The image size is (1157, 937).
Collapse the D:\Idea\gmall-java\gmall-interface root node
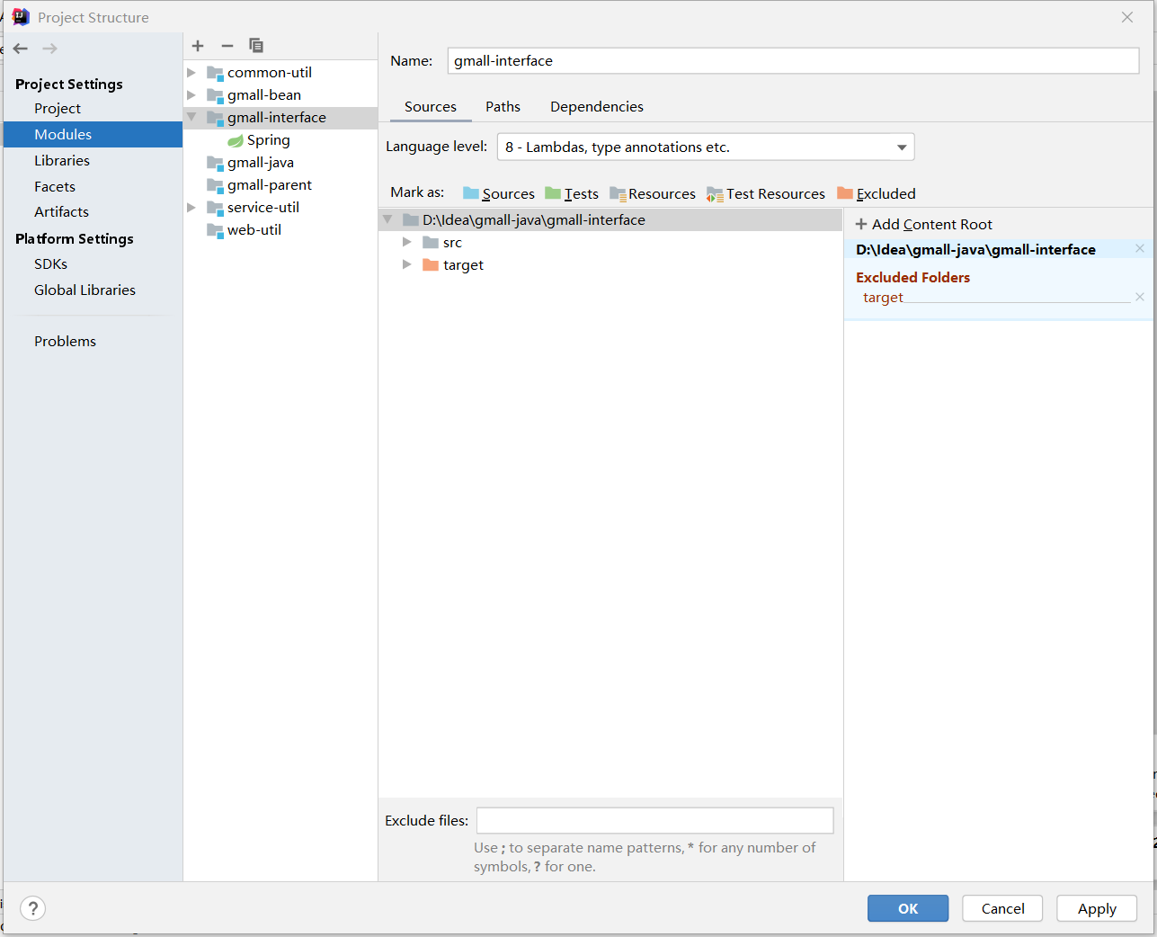click(387, 219)
